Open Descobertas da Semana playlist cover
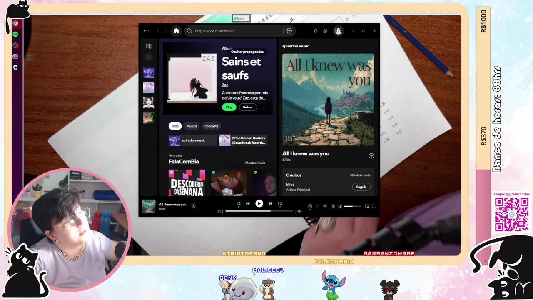 click(187, 182)
